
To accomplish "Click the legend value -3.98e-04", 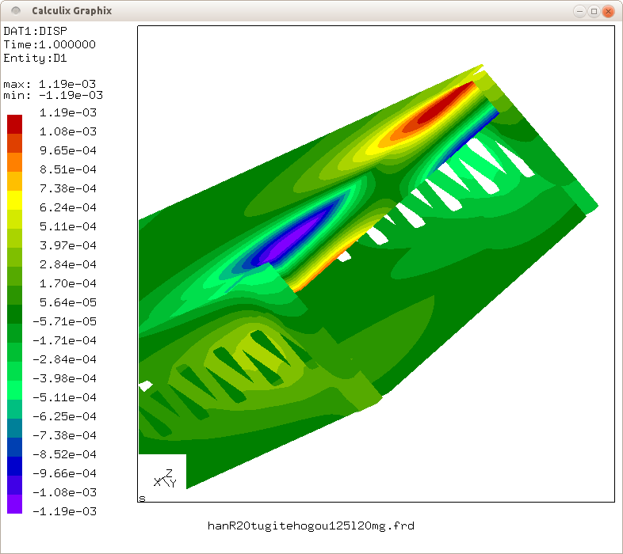I will [64, 378].
